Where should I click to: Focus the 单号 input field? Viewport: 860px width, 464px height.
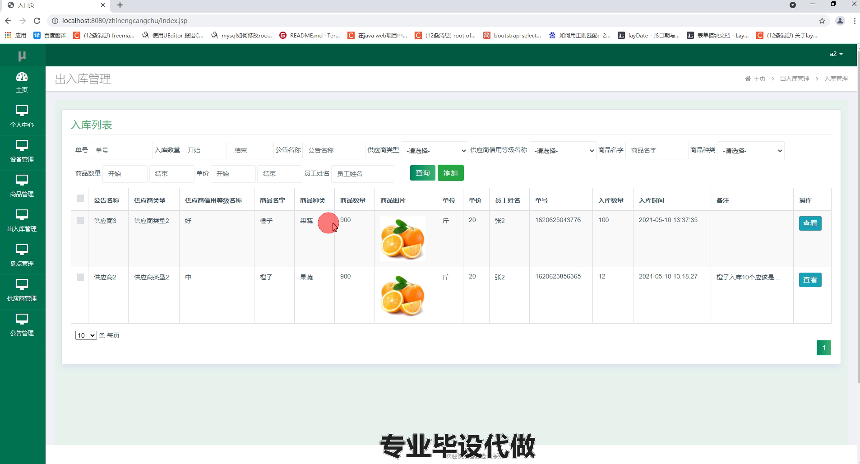(121, 150)
